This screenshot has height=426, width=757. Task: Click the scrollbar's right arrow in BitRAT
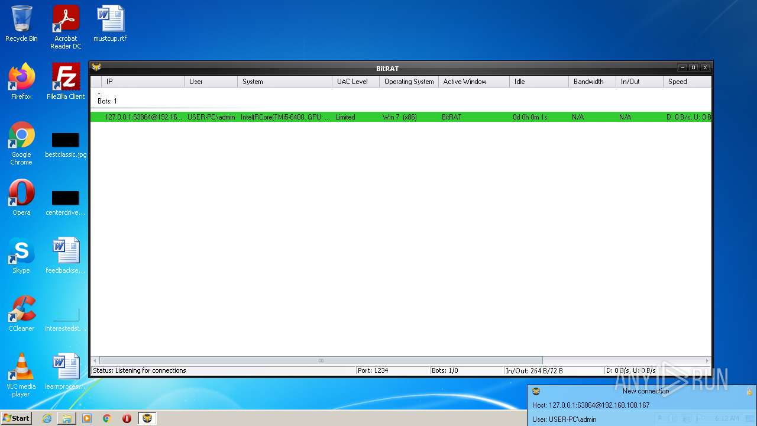click(707, 360)
